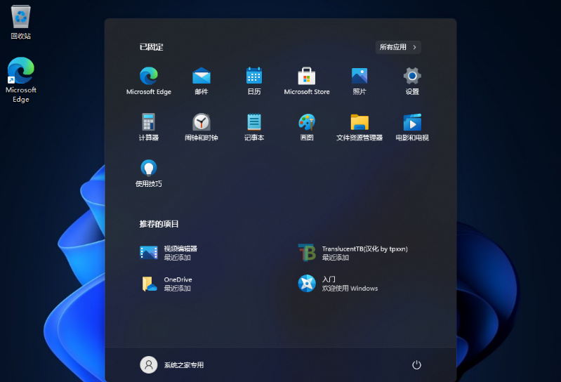Launch the Mail (邮件) app
Screen dimensions: 561x382
pos(202,81)
